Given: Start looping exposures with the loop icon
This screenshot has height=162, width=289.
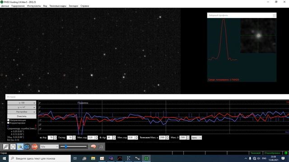Looking at the screenshot, I should 13,147.
